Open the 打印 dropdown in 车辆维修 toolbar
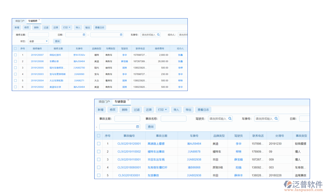 coord(67,28)
